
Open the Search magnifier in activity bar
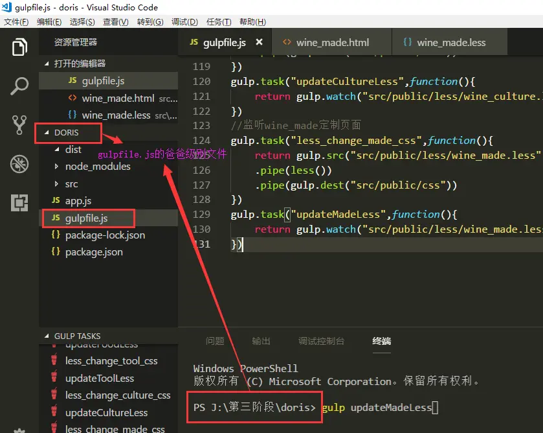(x=19, y=86)
